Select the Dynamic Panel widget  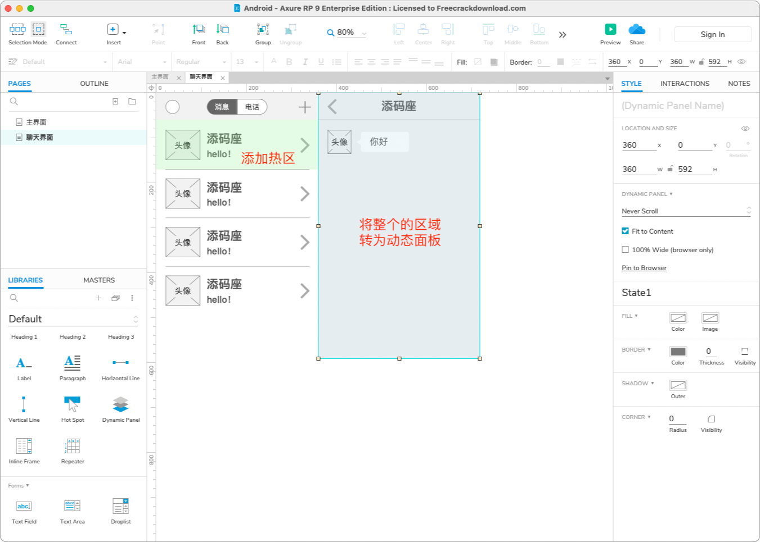(121, 409)
